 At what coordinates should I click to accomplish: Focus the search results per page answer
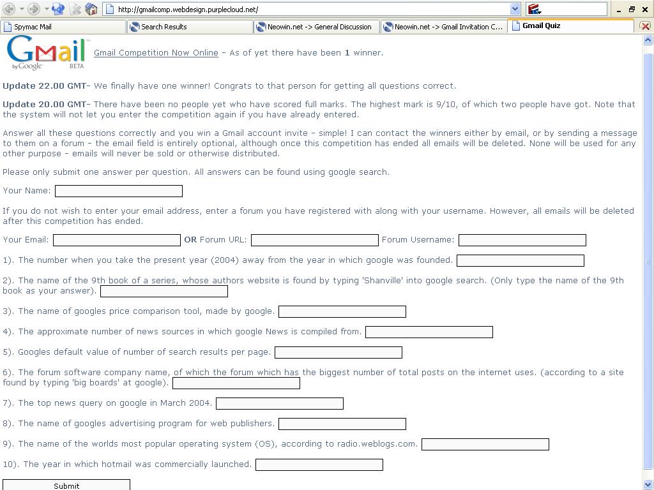point(338,352)
